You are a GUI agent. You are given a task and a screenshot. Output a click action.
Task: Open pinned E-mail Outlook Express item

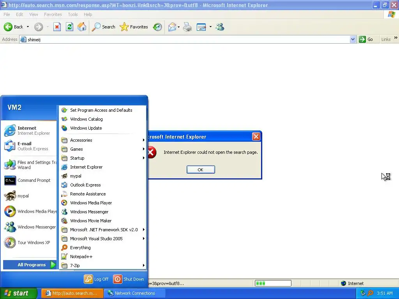click(29, 146)
